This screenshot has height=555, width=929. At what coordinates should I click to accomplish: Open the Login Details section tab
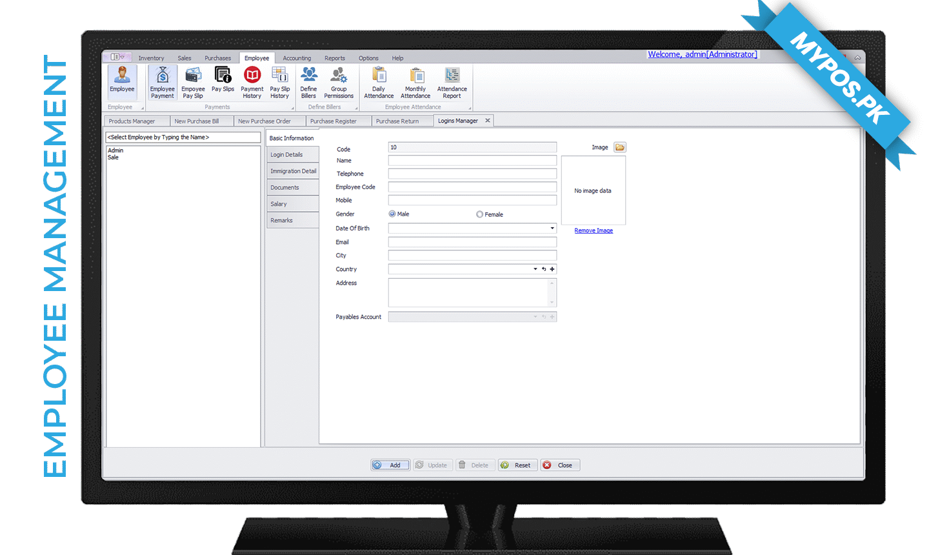pyautogui.click(x=292, y=155)
